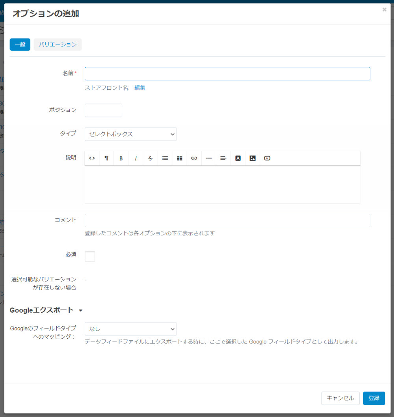Insert table icon in editor toolbar
394x417 pixels.
[x=180, y=158]
